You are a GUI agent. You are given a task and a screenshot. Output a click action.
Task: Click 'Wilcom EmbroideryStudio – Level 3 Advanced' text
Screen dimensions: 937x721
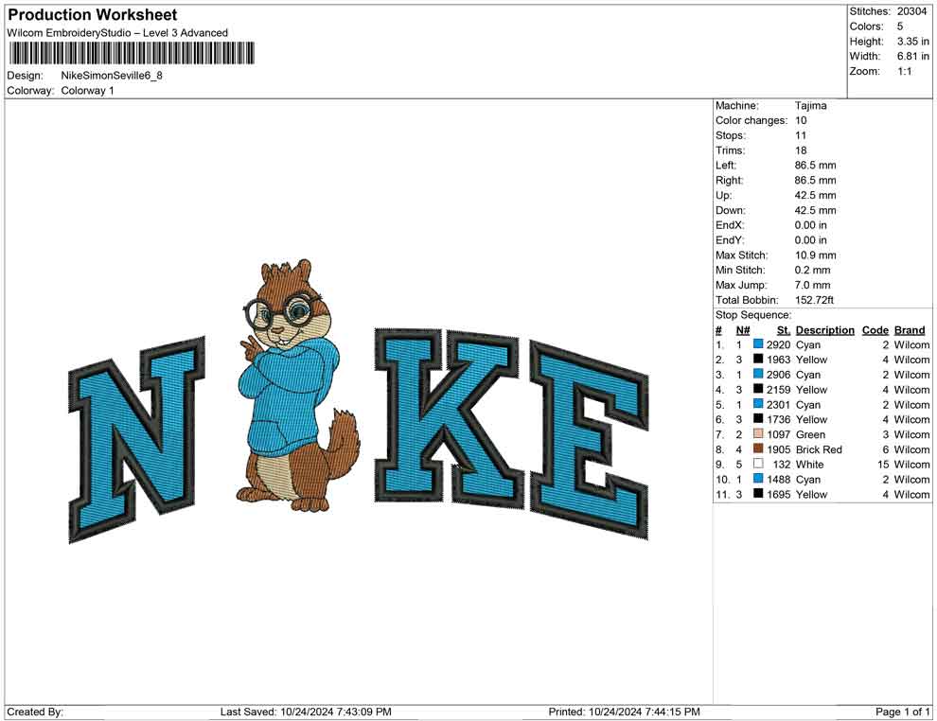tap(117, 33)
